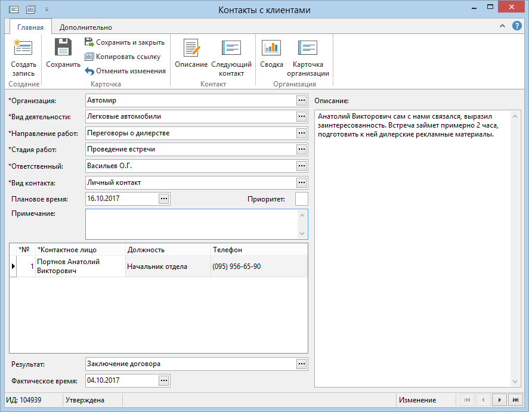Viewport: 529px width, 412px height.
Task: Open the Сводка chart icon
Action: pyautogui.click(x=271, y=48)
